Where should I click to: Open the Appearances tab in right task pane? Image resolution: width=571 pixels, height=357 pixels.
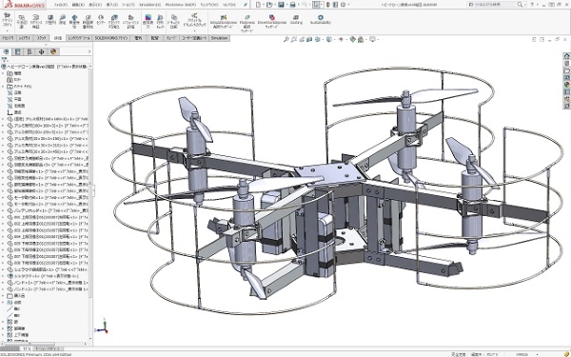point(566,85)
